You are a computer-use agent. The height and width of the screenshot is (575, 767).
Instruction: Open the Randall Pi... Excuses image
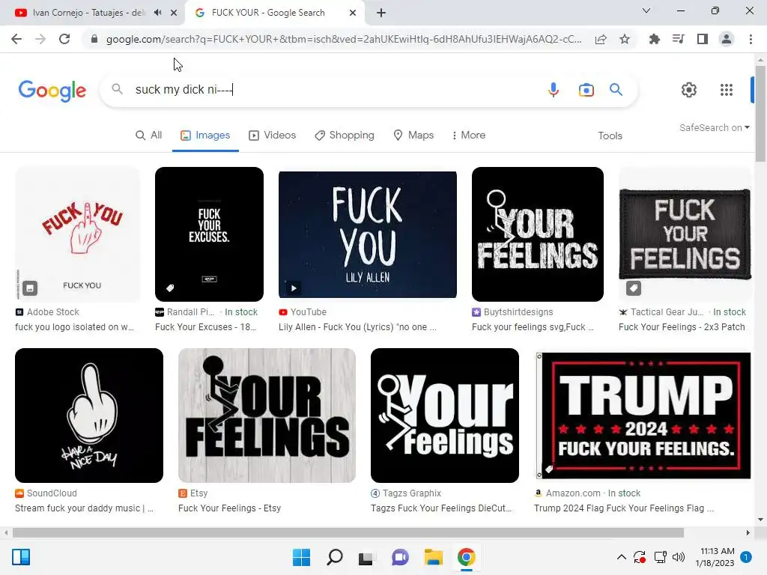(210, 234)
